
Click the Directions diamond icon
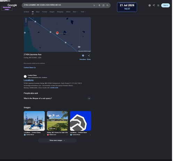83,56
